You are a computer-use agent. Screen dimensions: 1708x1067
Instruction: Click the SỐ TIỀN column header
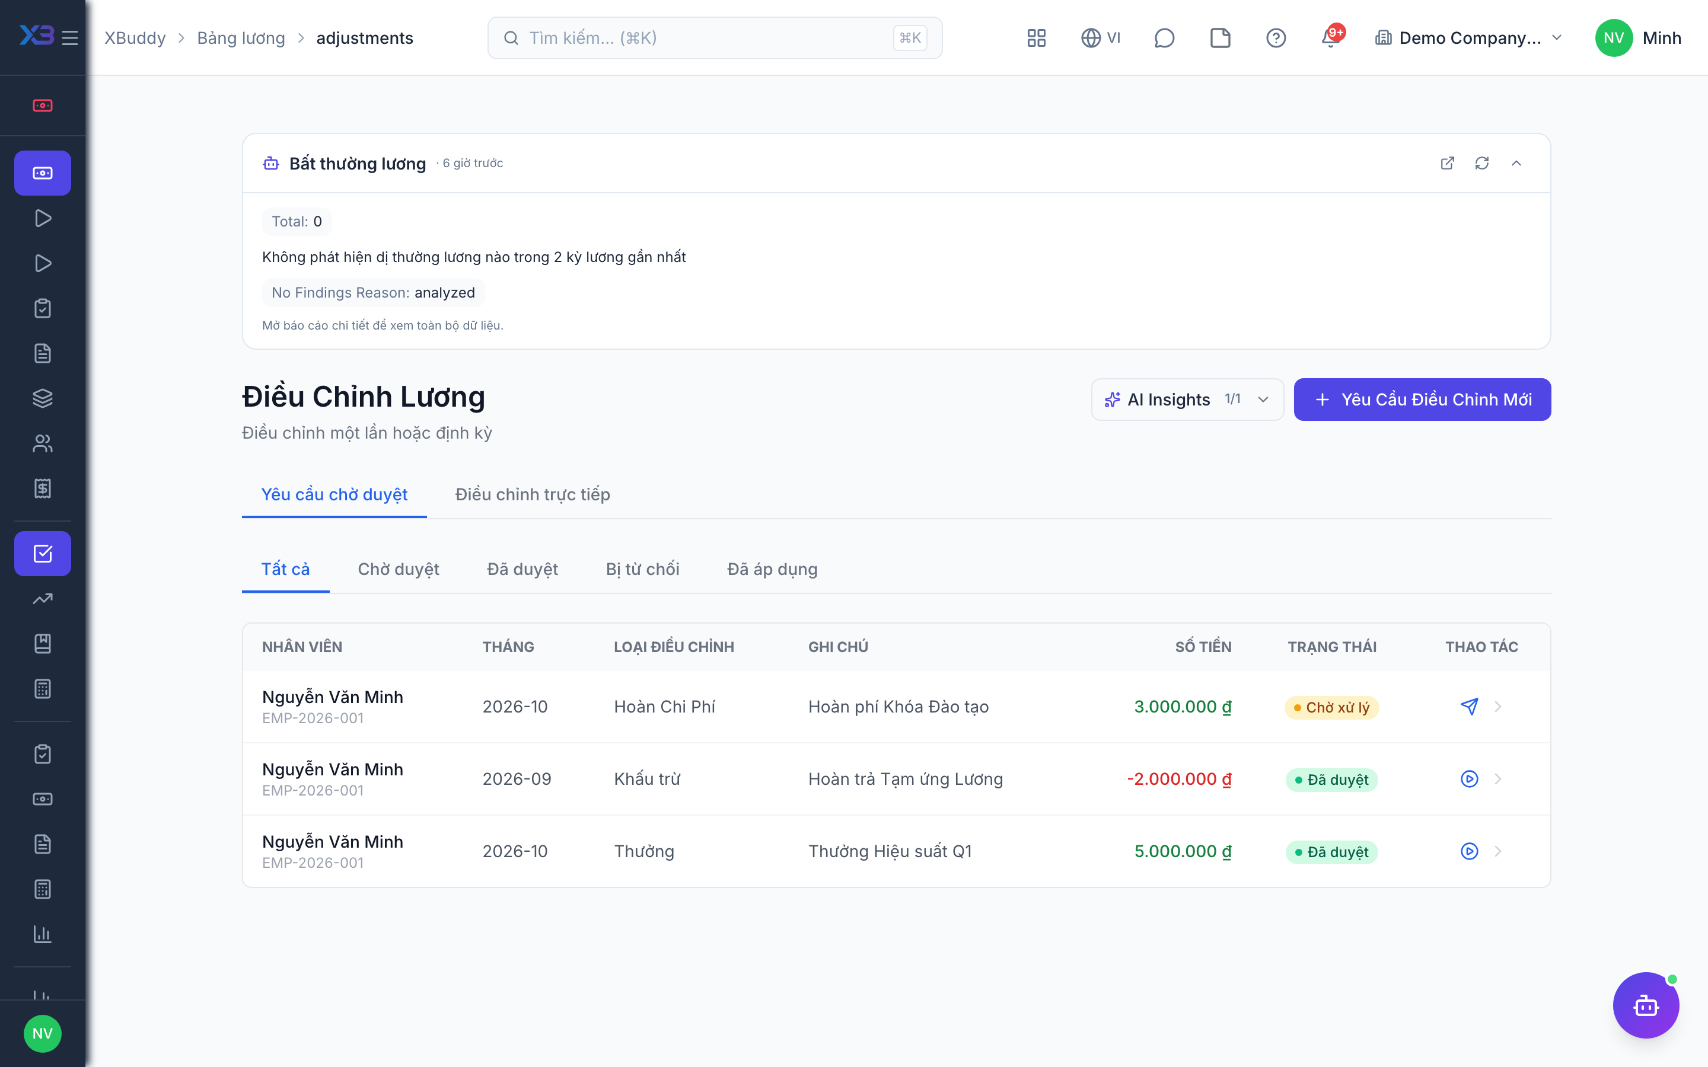pos(1203,646)
